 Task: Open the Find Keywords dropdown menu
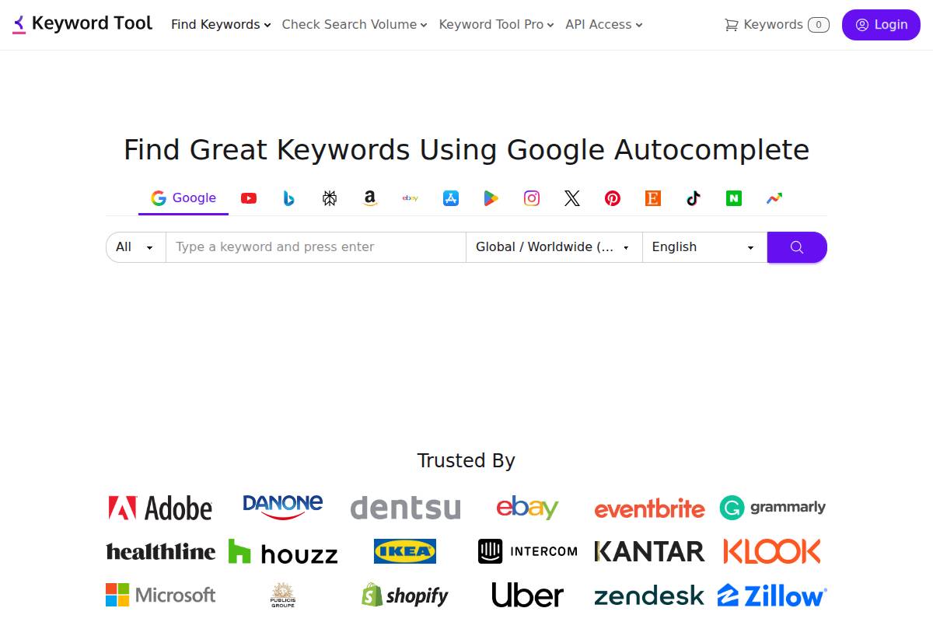(219, 24)
